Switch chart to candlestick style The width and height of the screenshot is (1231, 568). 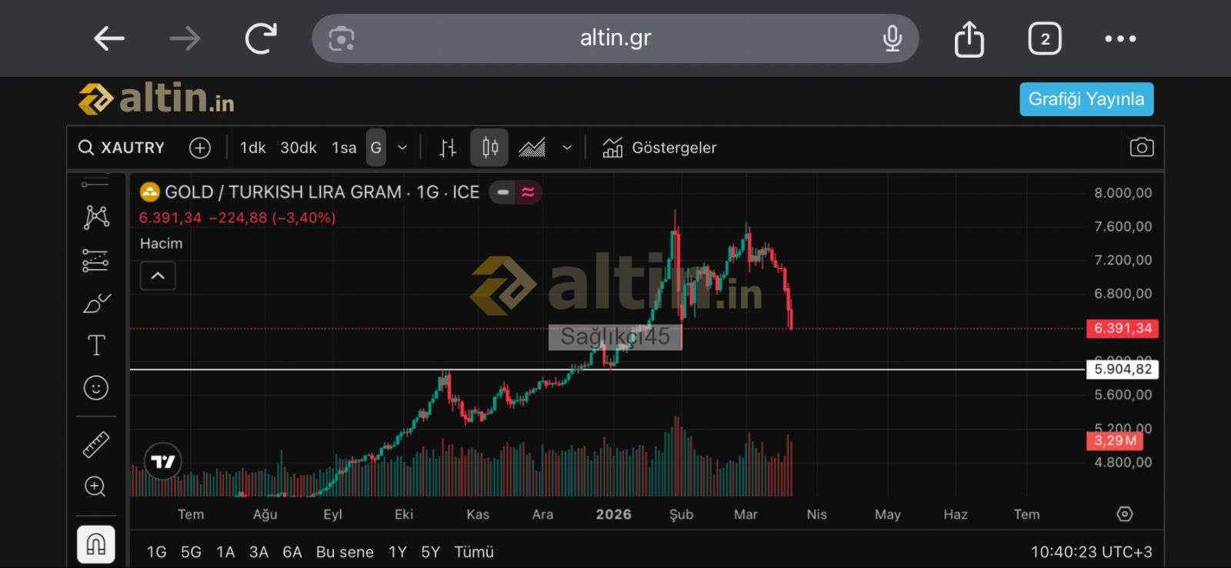pyautogui.click(x=489, y=148)
